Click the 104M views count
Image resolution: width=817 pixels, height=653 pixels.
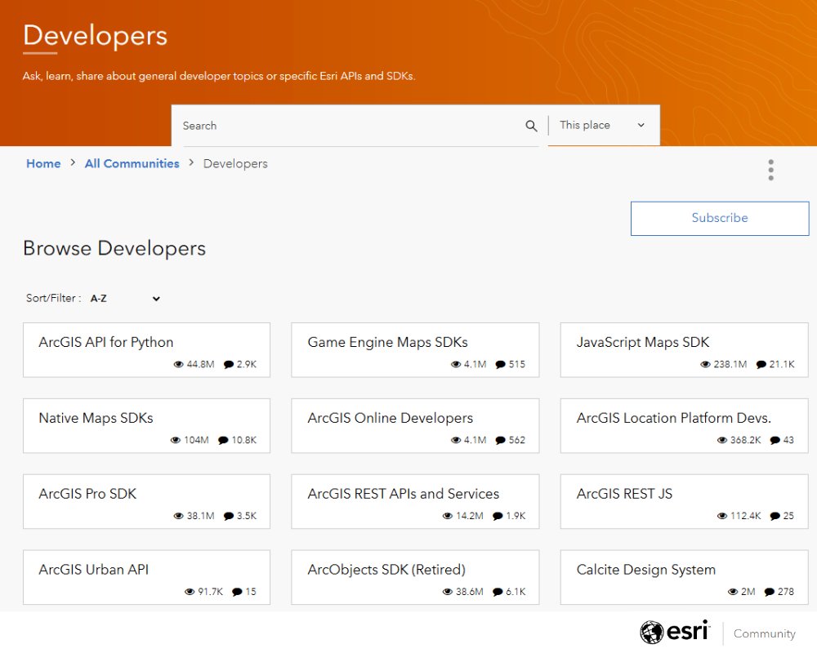[196, 440]
